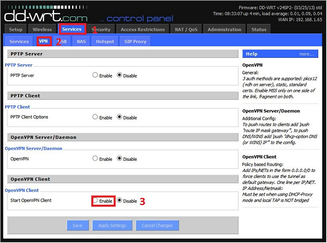This screenshot has width=327, height=243.
Task: Click the OpenVPN Client section header bar
Action: [x=123, y=179]
